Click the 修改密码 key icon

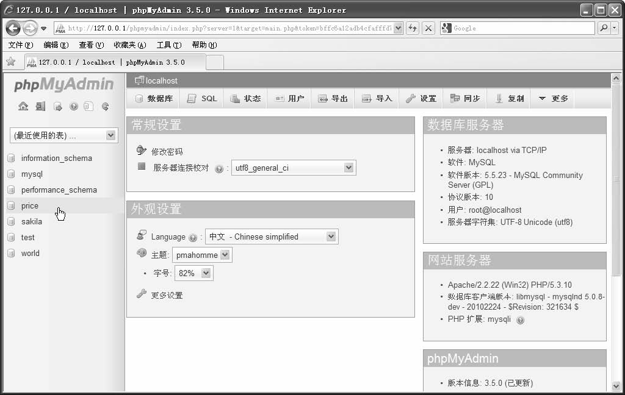click(141, 150)
